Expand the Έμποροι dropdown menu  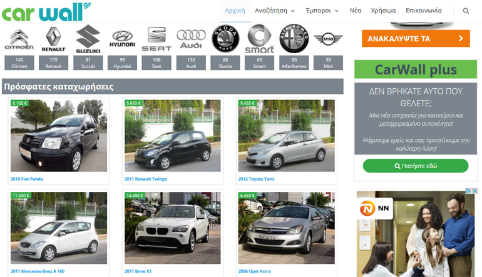tap(322, 11)
